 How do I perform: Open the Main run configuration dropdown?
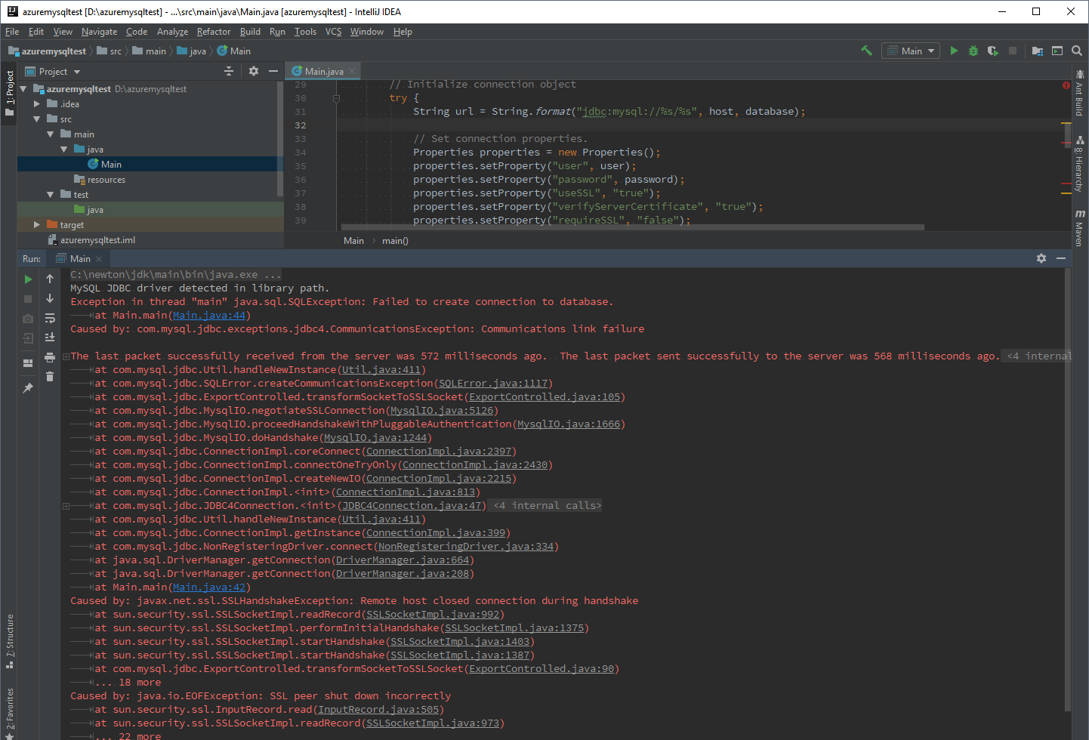[912, 51]
